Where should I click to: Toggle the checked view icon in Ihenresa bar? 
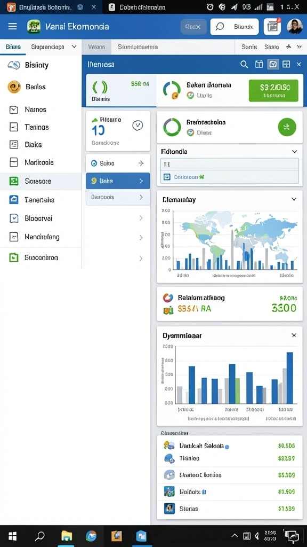click(273, 64)
